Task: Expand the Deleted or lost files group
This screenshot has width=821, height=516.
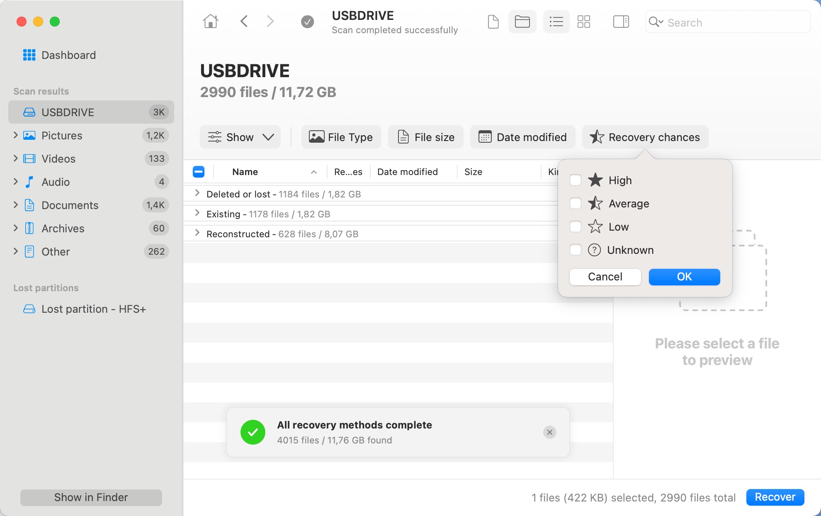Action: point(197,193)
